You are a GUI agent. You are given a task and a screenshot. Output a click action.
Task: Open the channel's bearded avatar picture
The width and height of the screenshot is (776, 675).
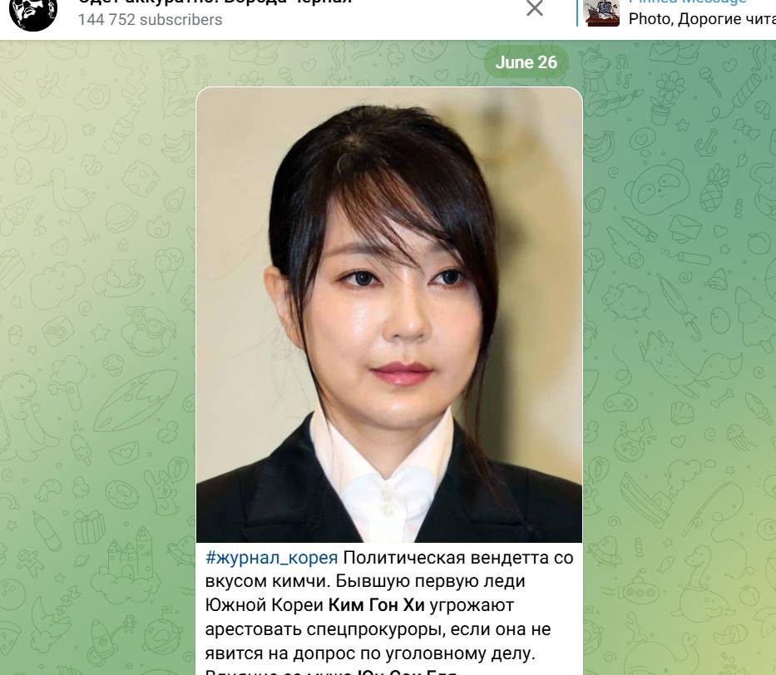33,12
